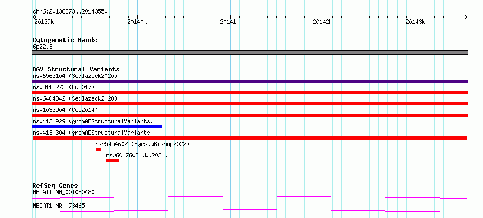Screen dimensions: 483x218
Task: Select the magenta MBOAT1 NM_001080480 transcript line
Action: click(250, 197)
